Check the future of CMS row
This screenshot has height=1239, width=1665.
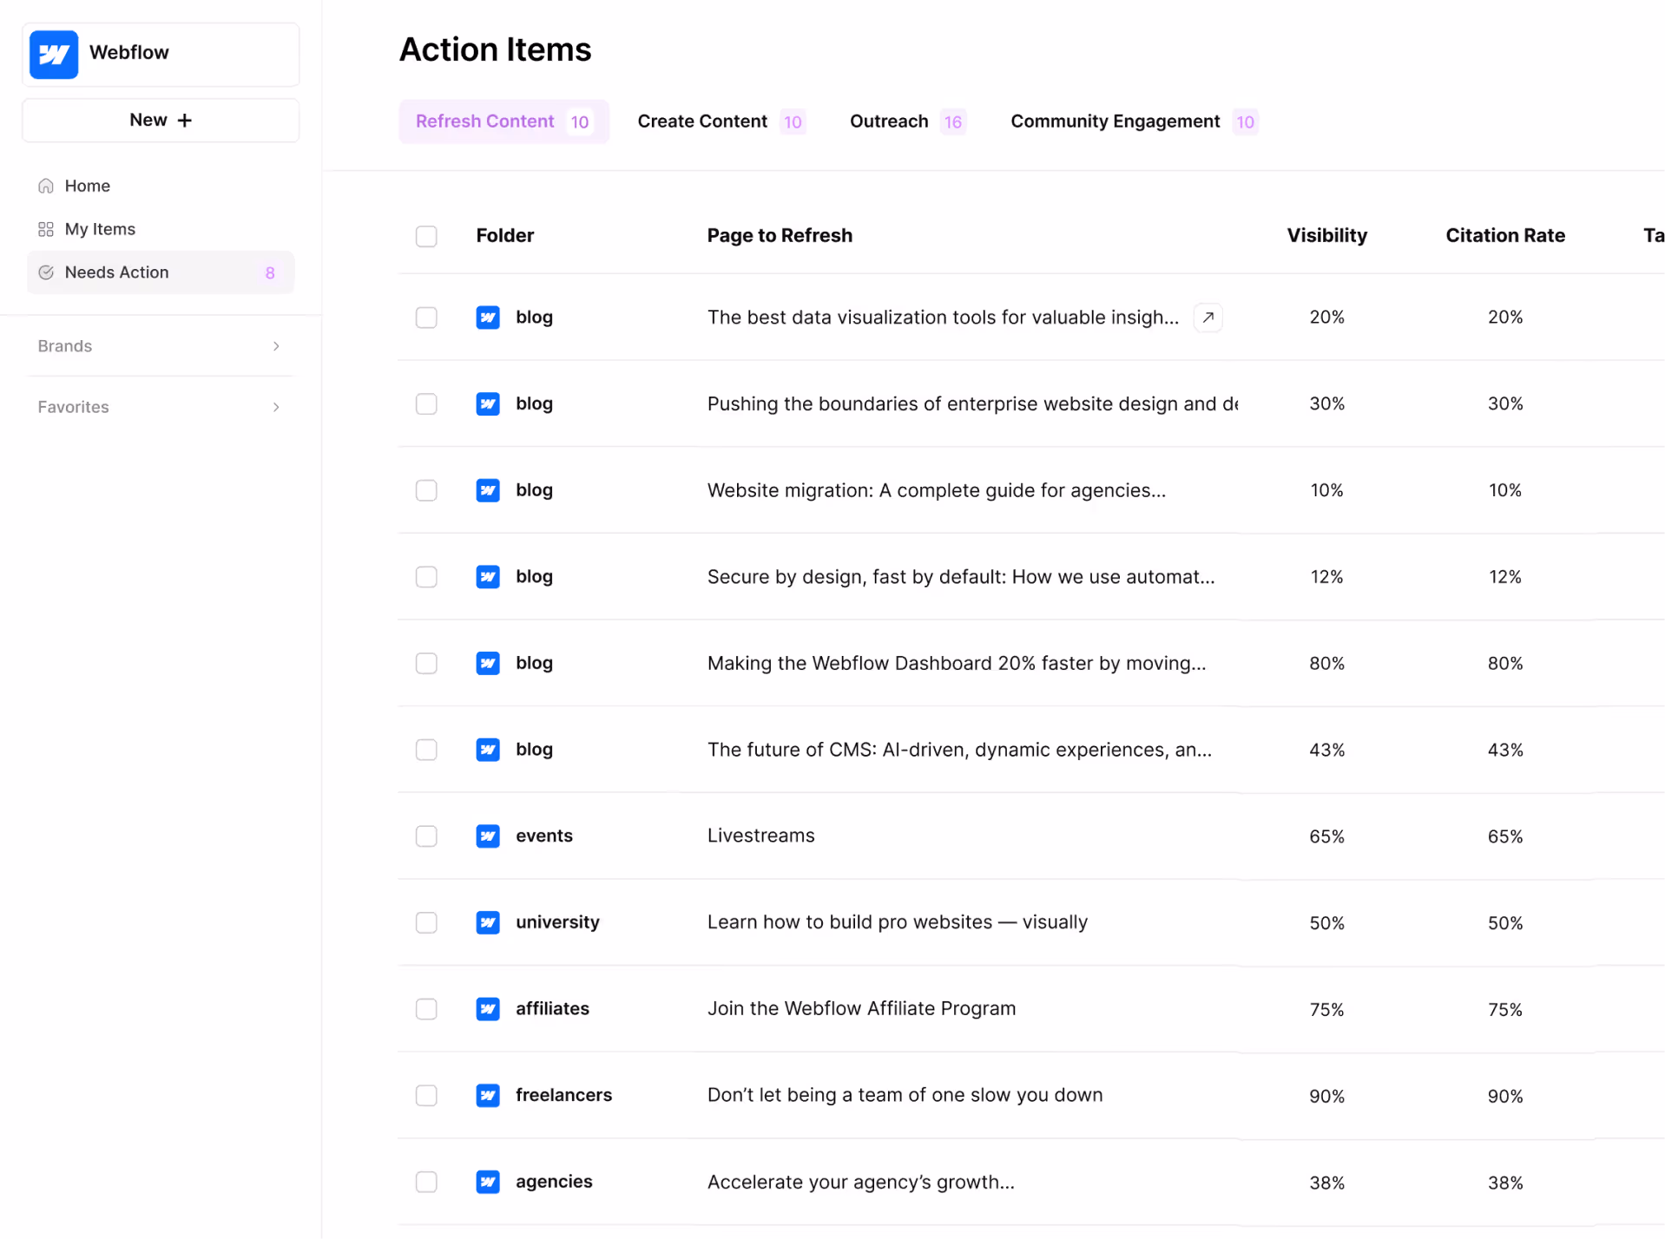tap(426, 750)
